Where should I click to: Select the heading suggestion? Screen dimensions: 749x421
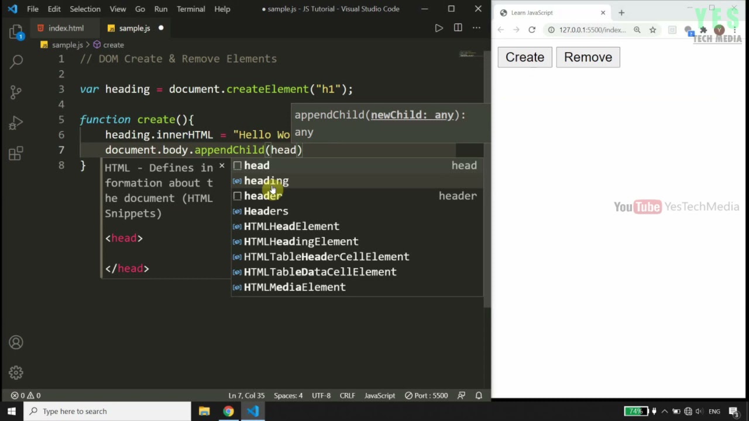[x=357, y=181]
